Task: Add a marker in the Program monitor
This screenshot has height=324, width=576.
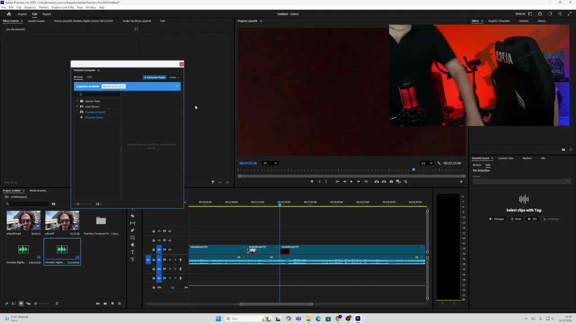Action: pos(311,181)
